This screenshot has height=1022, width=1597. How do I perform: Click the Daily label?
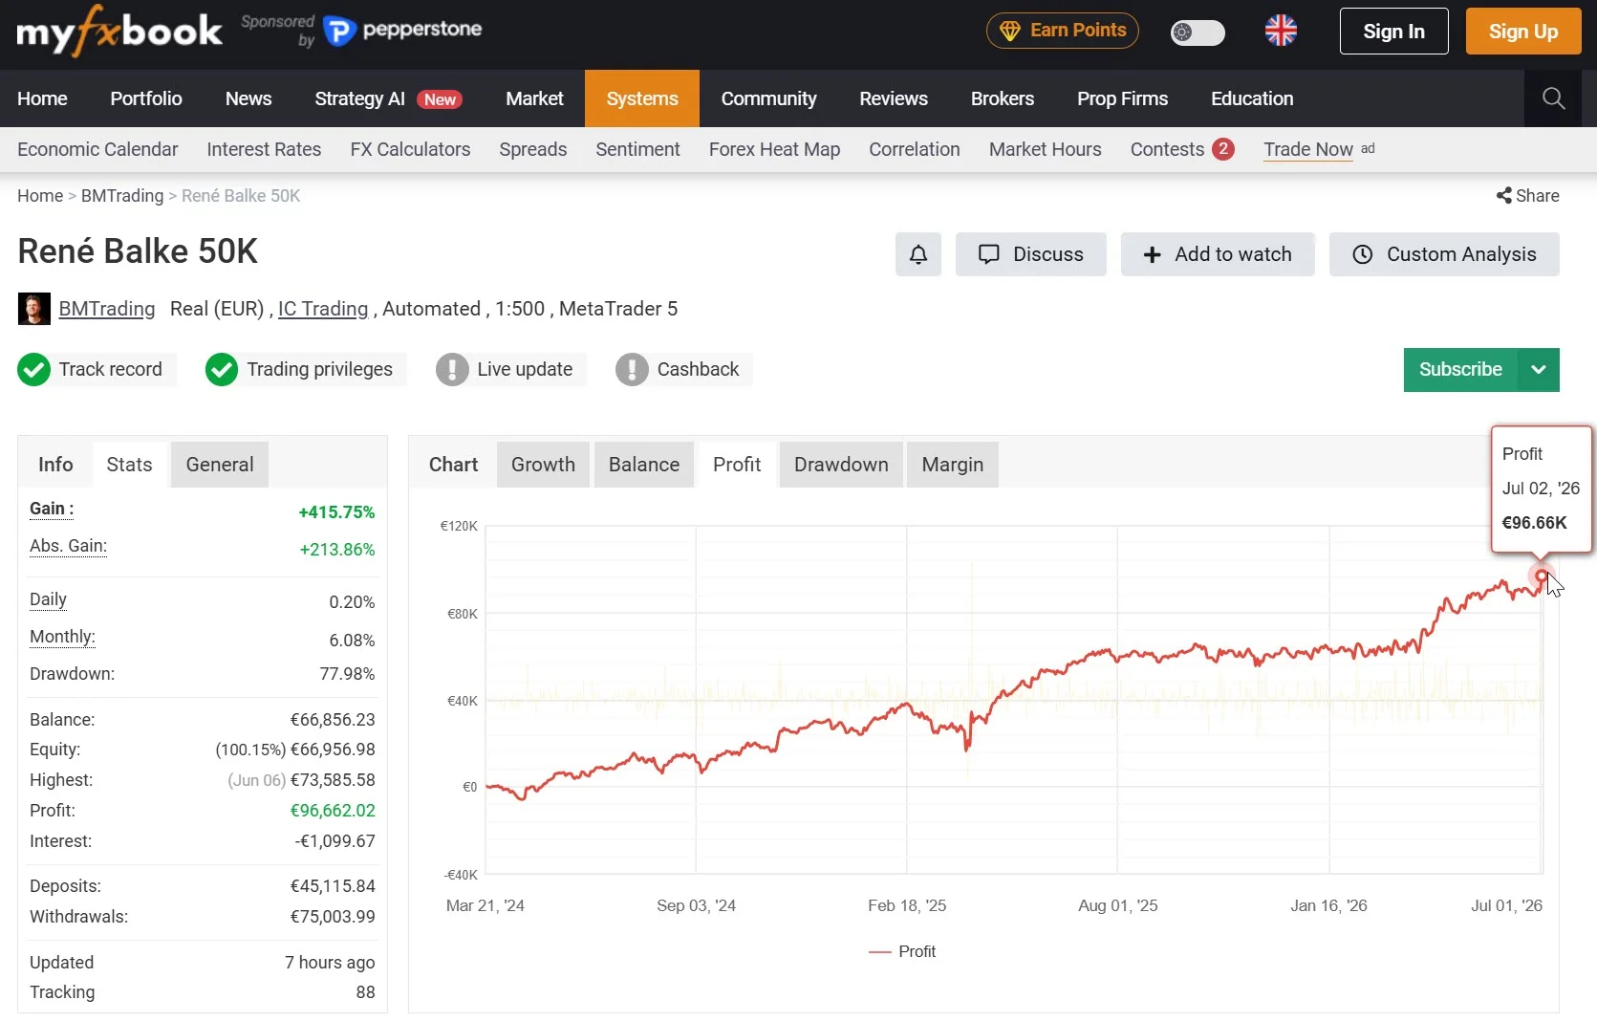[48, 599]
